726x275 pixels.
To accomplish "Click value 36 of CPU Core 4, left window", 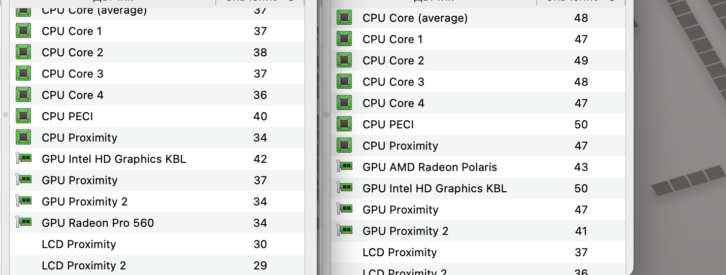I will point(260,95).
